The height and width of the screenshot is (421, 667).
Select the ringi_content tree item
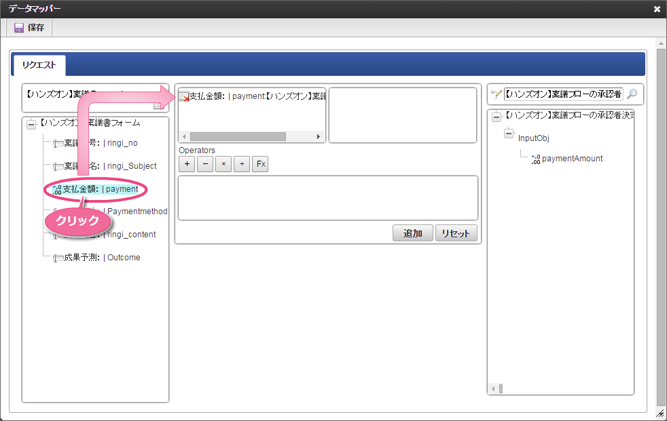[x=132, y=235]
